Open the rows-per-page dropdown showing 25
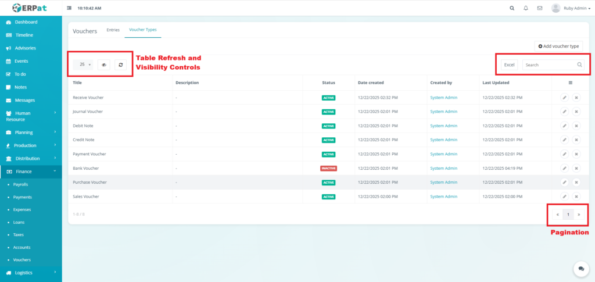 point(85,65)
